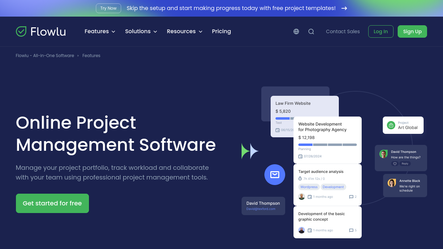Click the Try Now banner button

pyautogui.click(x=108, y=8)
